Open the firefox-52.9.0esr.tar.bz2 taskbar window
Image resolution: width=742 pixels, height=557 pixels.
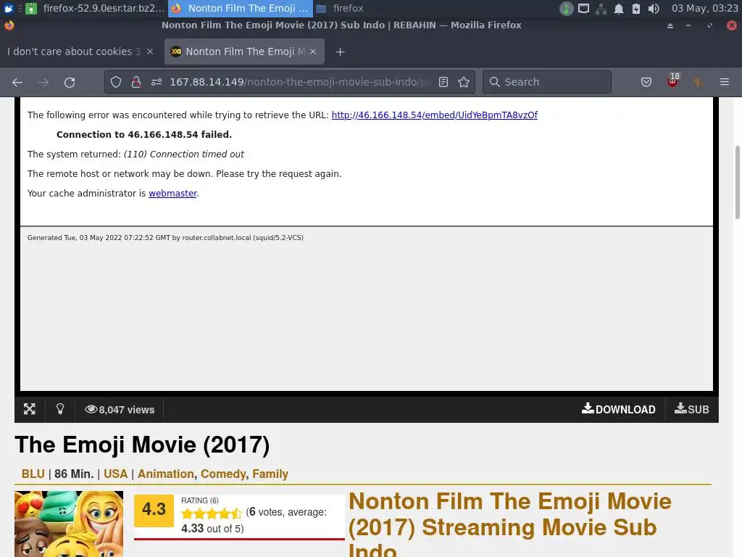pyautogui.click(x=96, y=8)
